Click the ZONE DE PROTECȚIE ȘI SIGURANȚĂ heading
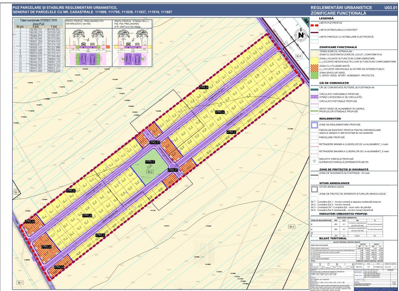This screenshot has width=399, height=291. [x=344, y=169]
